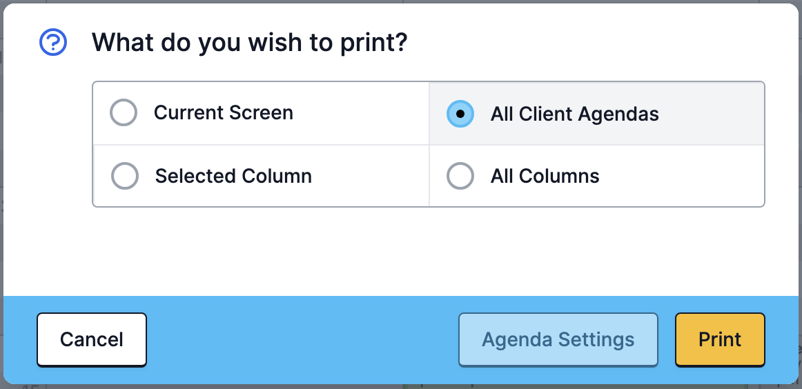Click the "All Client Agendas" text label

coord(575,114)
